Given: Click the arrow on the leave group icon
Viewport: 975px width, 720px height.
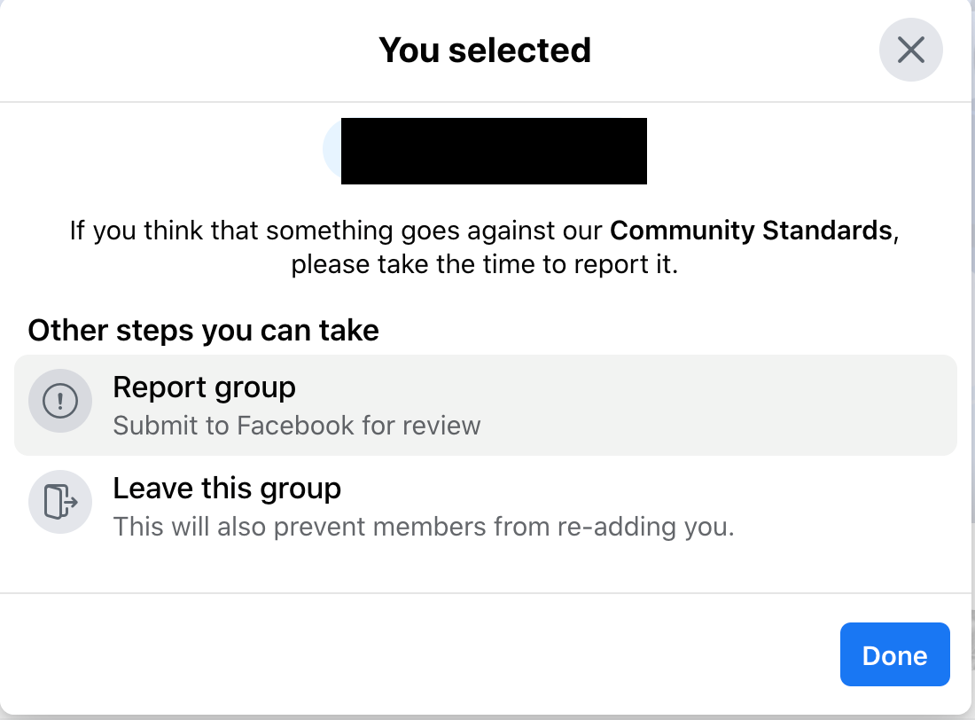Looking at the screenshot, I should click(71, 502).
